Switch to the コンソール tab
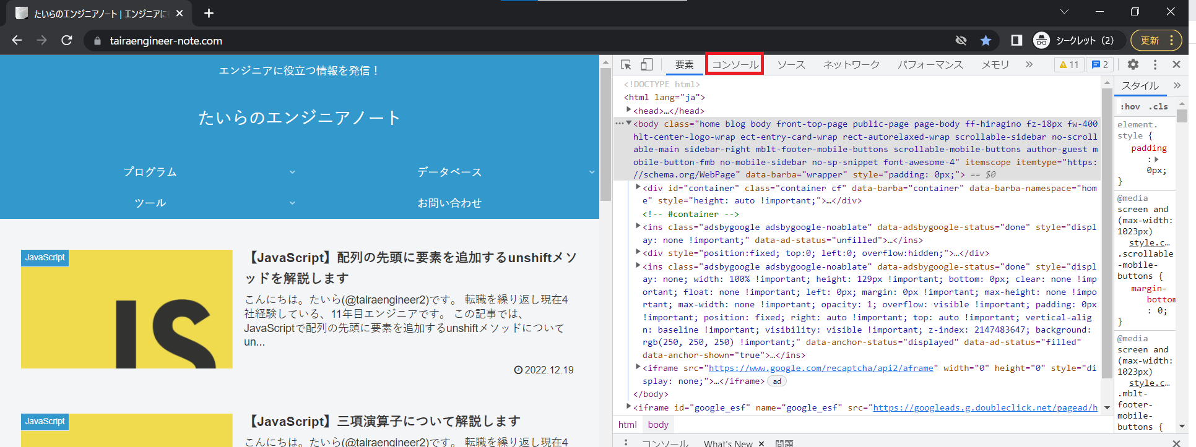 pyautogui.click(x=735, y=65)
